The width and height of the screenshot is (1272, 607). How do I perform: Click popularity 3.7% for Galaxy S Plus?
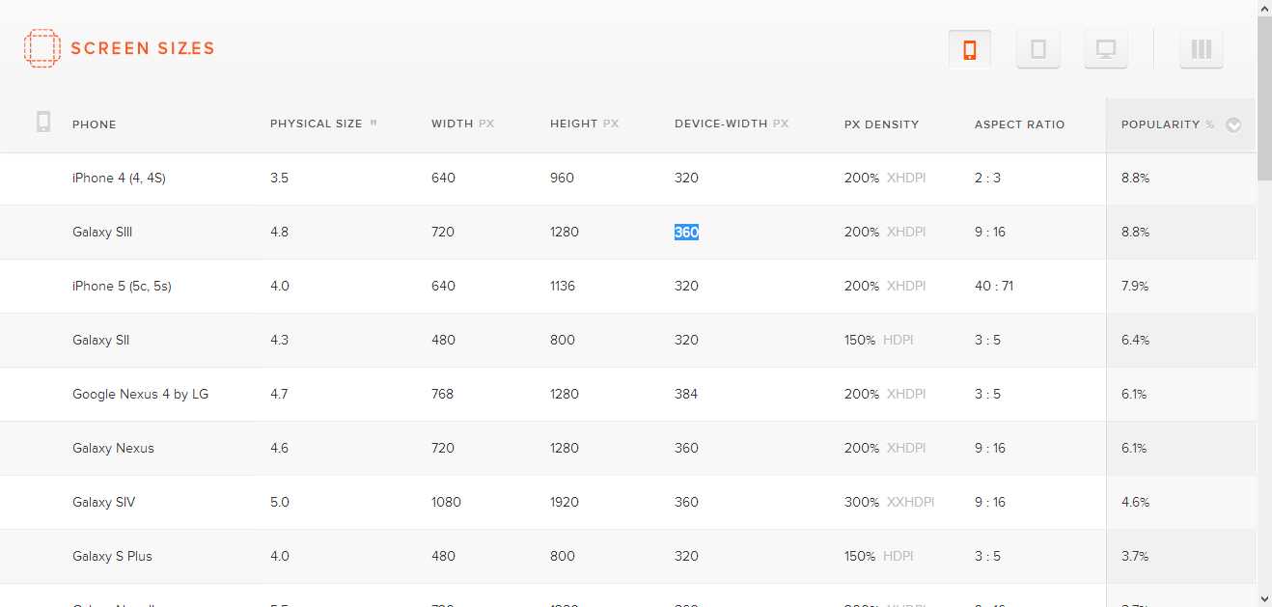tap(1135, 556)
